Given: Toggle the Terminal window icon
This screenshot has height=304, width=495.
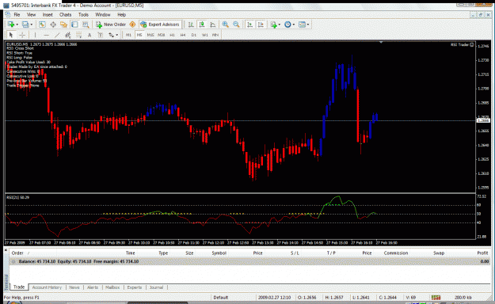Looking at the screenshot, I should point(74,25).
